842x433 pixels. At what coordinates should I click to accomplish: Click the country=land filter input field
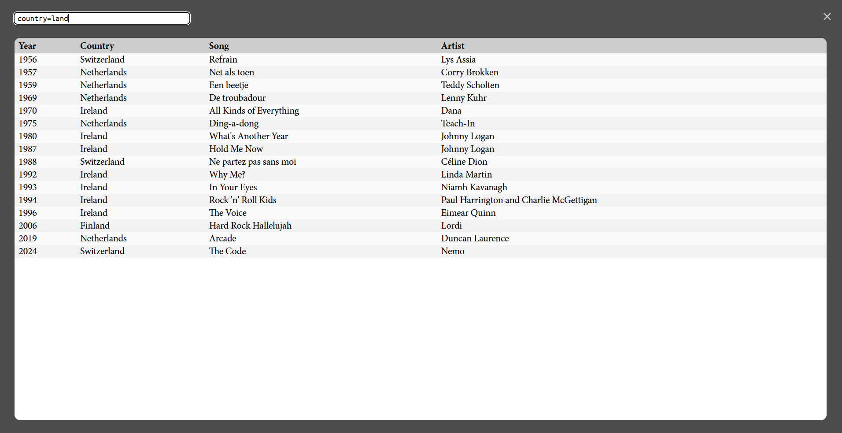[102, 19]
